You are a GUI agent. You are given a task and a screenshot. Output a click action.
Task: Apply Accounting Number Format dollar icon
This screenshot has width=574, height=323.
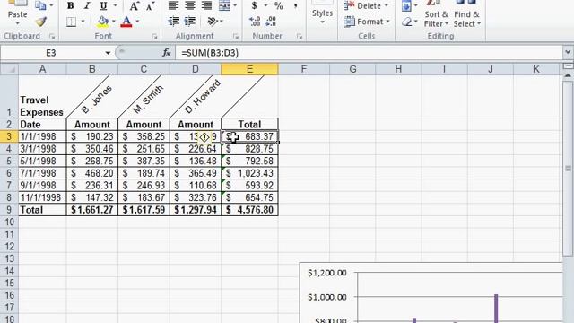coord(255,5)
